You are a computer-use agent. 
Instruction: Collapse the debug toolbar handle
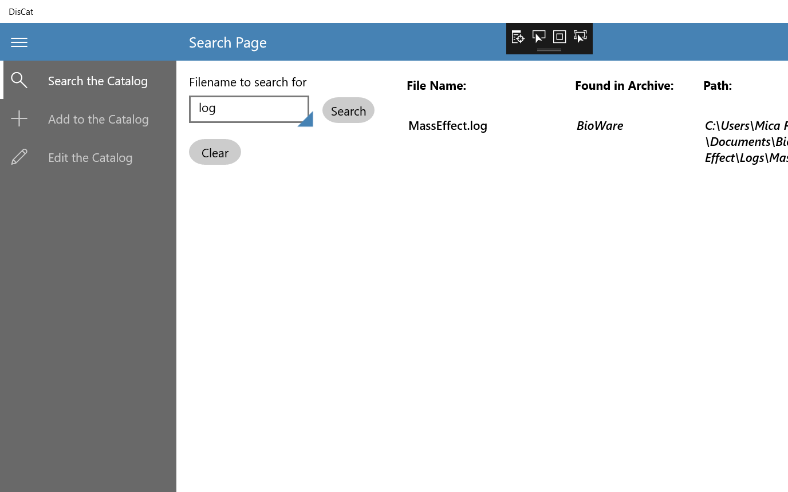coord(549,50)
